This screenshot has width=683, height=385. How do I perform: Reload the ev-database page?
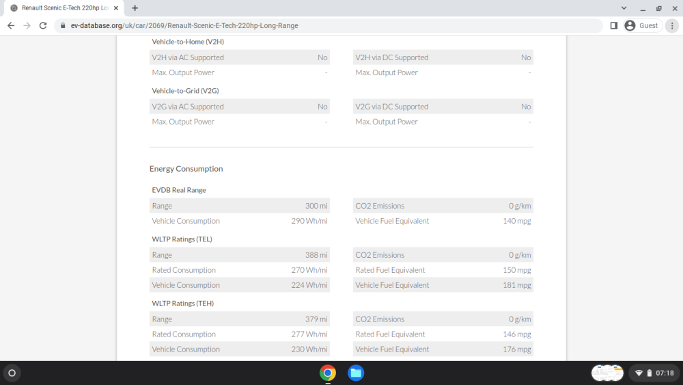click(42, 26)
